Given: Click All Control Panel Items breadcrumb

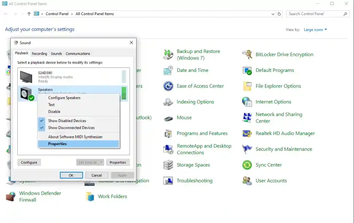Looking at the screenshot, I should coord(95,14).
